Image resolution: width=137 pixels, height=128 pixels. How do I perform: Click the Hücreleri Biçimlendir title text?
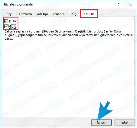tap(18, 4)
